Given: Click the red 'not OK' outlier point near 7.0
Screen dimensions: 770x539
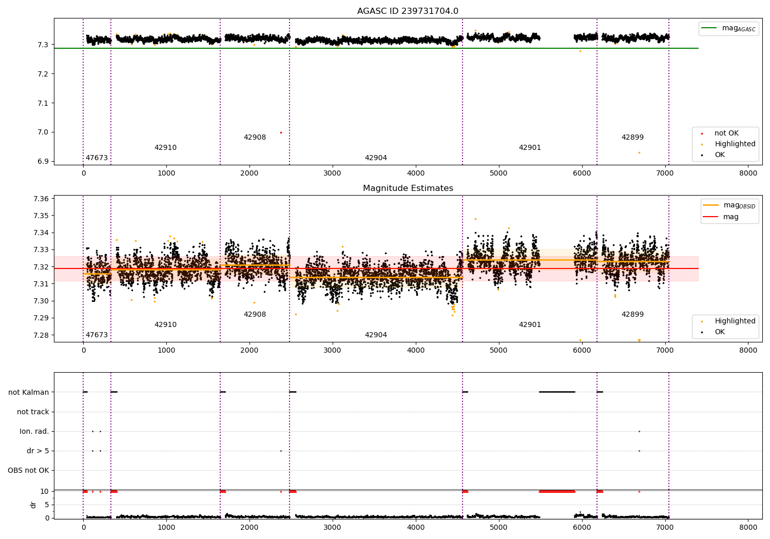Looking at the screenshot, I should click(x=281, y=132).
